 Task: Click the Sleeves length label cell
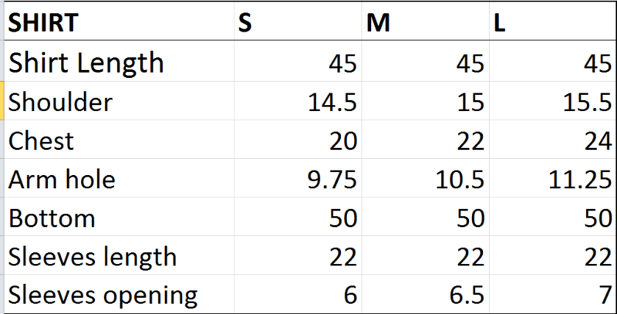[119, 255]
